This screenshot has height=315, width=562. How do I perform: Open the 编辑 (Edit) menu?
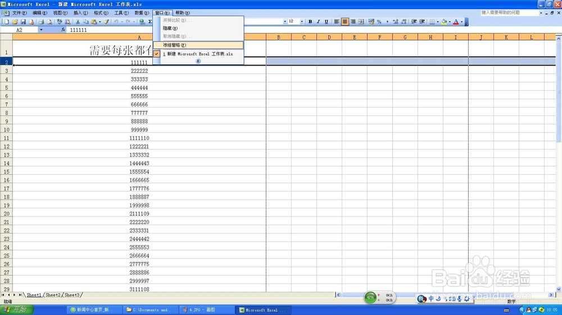click(40, 13)
